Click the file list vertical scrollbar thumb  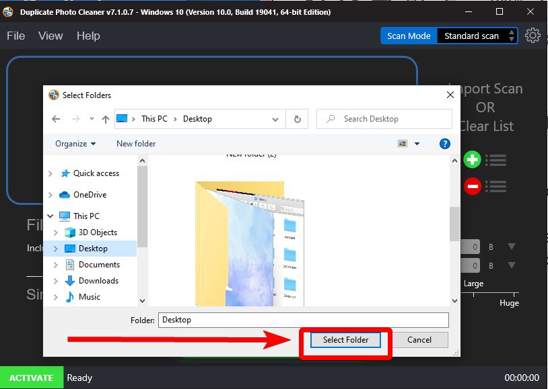[x=454, y=224]
